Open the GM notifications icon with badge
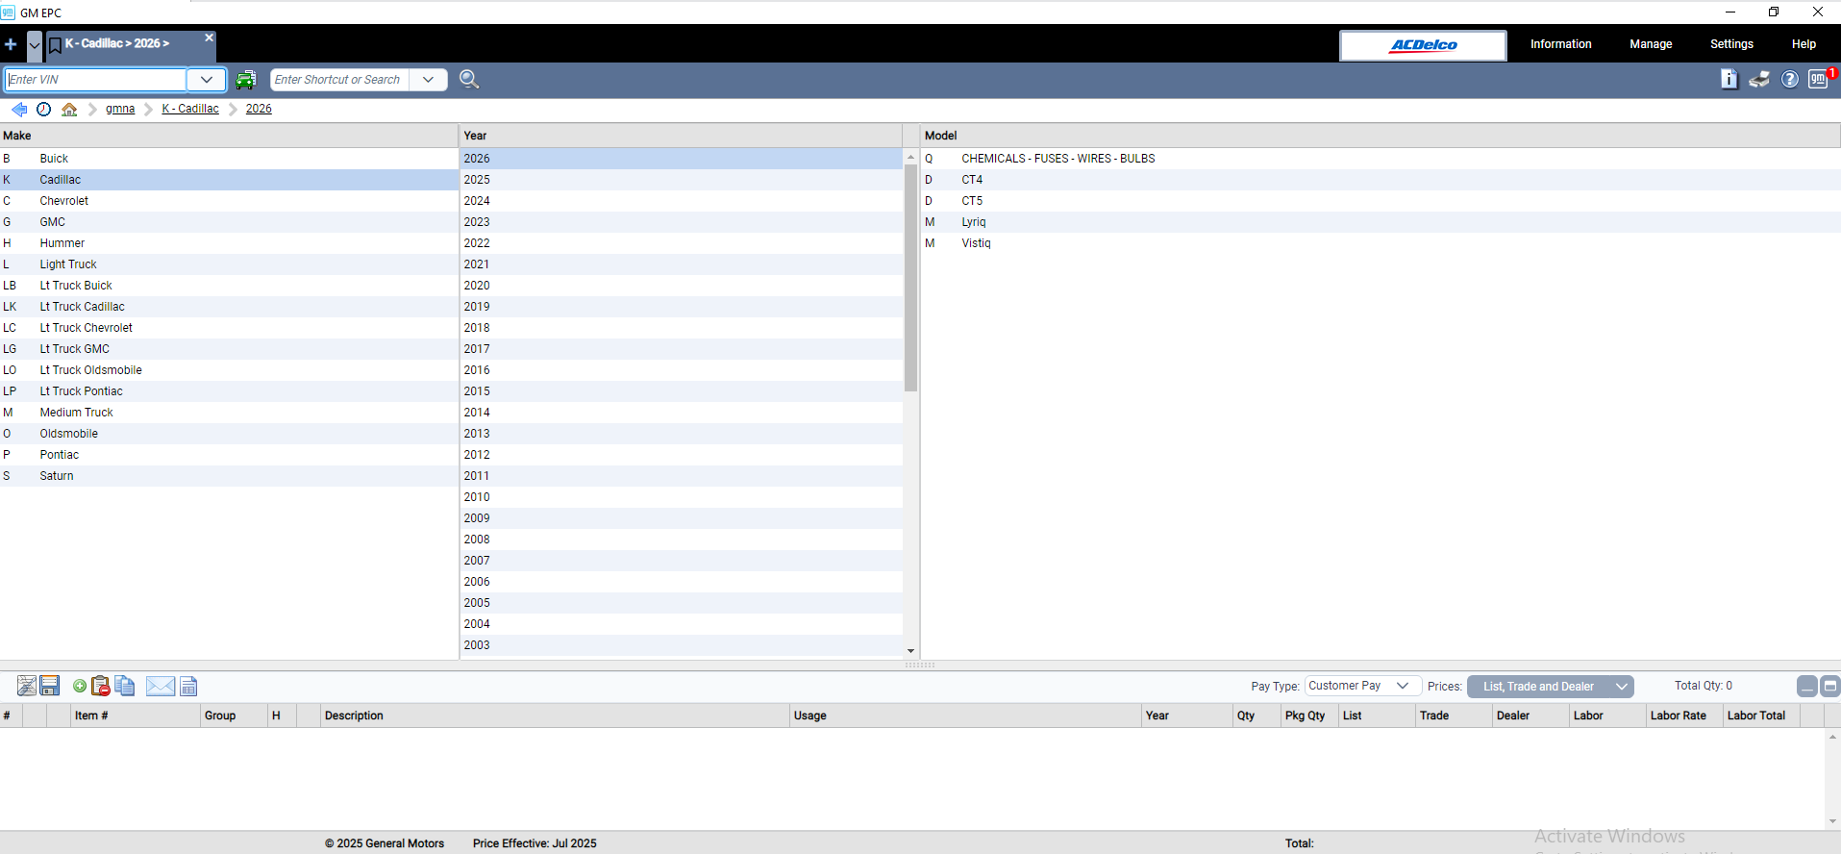Image resolution: width=1841 pixels, height=854 pixels. pyautogui.click(x=1818, y=80)
